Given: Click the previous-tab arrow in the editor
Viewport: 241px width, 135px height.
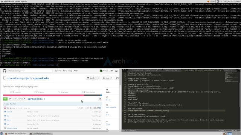Looking at the screenshot, I should [x=123, y=70].
